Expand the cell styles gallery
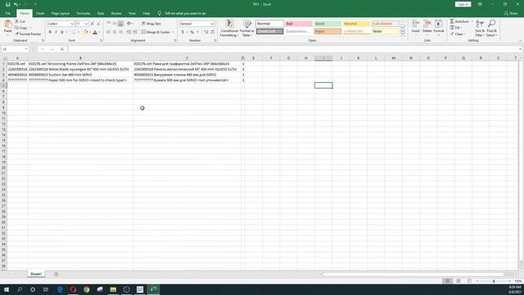 (403, 33)
